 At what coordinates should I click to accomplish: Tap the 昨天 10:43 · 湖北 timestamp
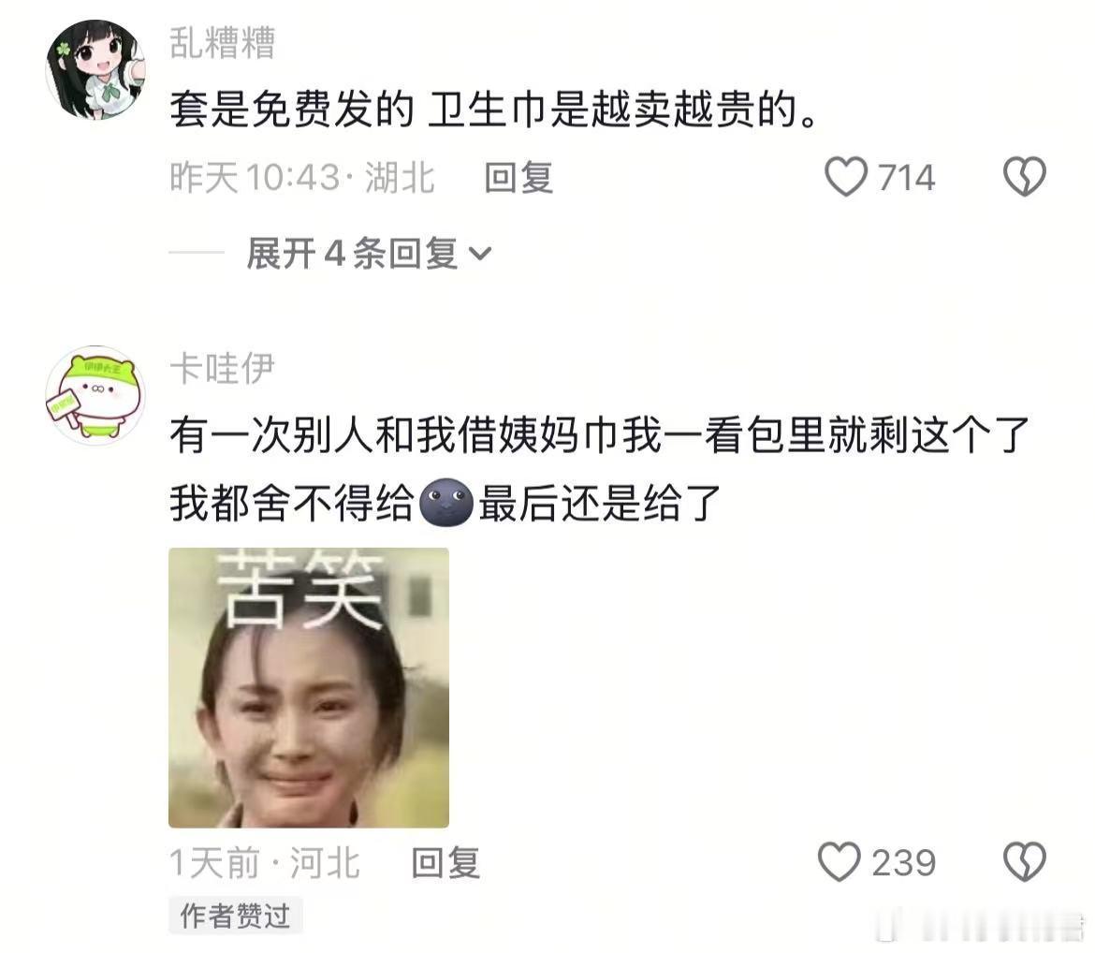click(302, 178)
